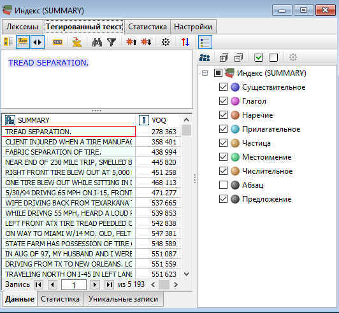Select the Тегированный текст tab
This screenshot has width=339, height=313.
(83, 27)
